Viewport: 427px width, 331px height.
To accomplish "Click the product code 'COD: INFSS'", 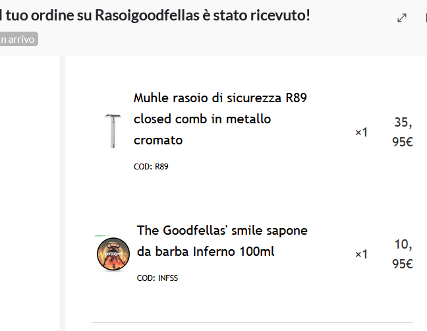I will (x=157, y=278).
